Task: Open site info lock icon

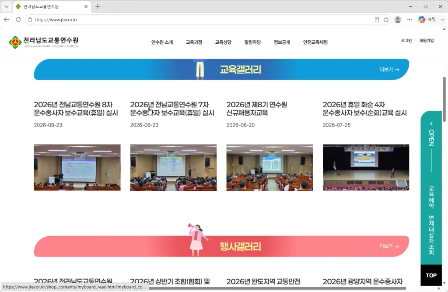Action: pyautogui.click(x=30, y=19)
